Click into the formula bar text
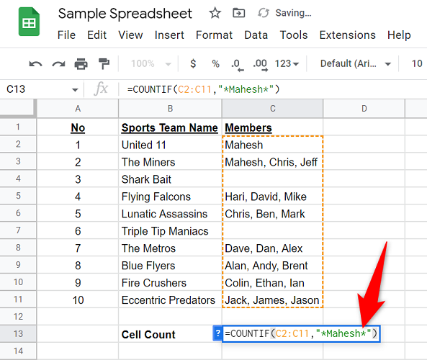 (203, 89)
